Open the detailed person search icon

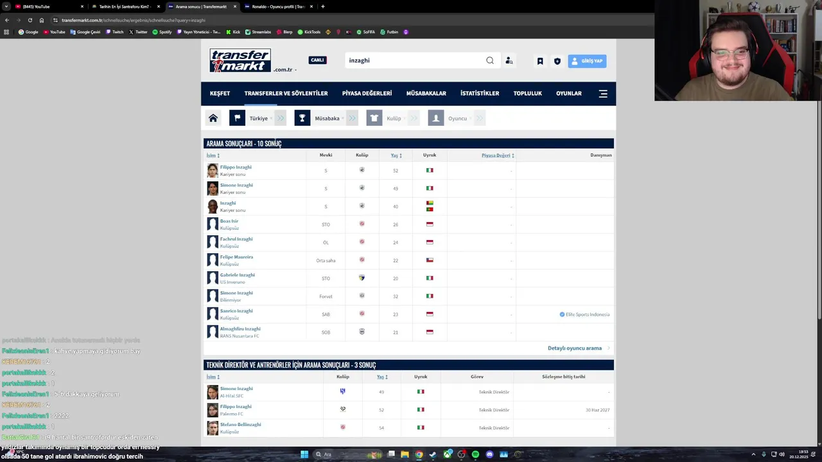(509, 60)
